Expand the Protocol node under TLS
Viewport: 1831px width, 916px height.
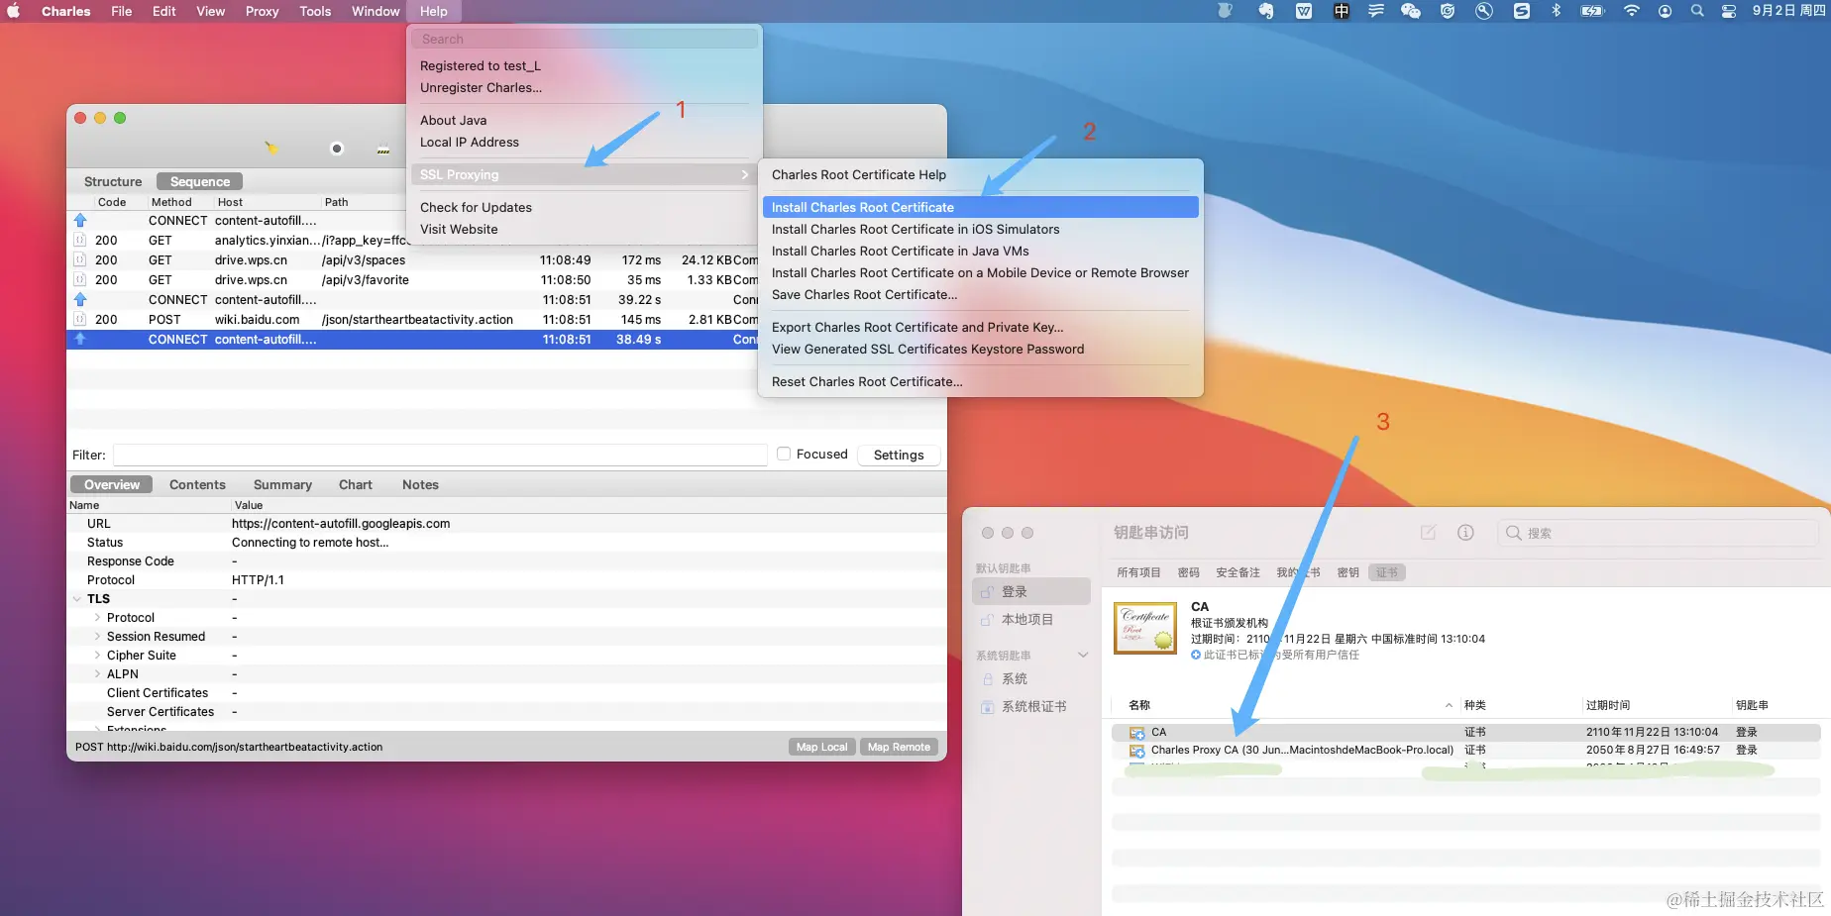[x=97, y=618]
